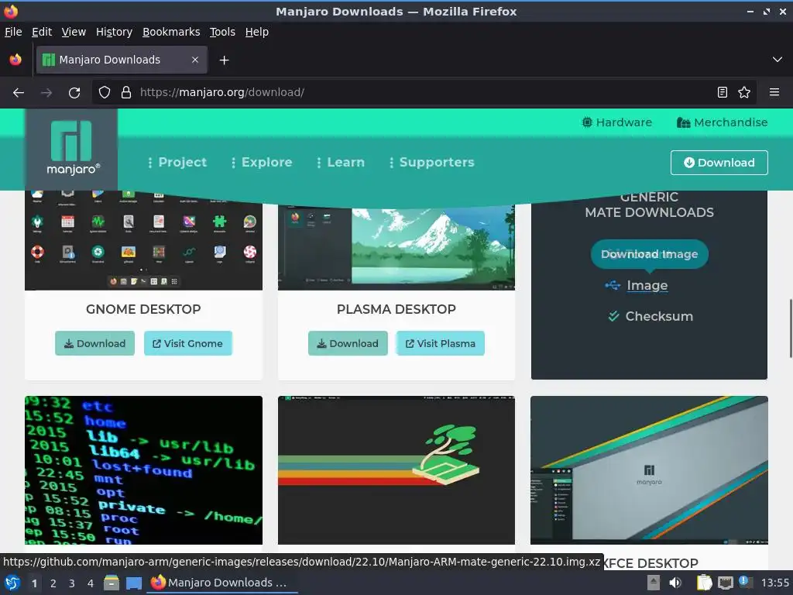793x595 pixels.
Task: Open the Merchandise link in the top bar
Action: [723, 122]
